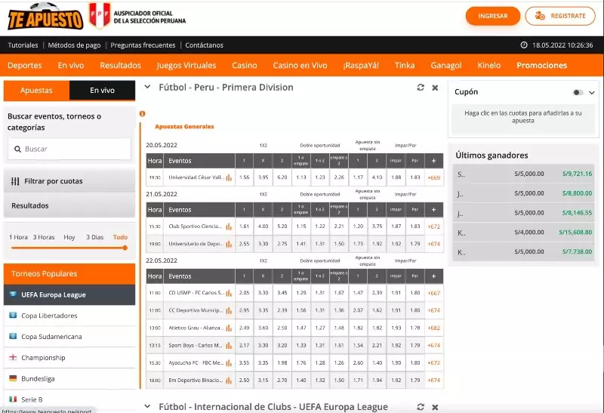The image size is (604, 413).
Task: Click the Bundesliga German flag icon
Action: (13, 378)
